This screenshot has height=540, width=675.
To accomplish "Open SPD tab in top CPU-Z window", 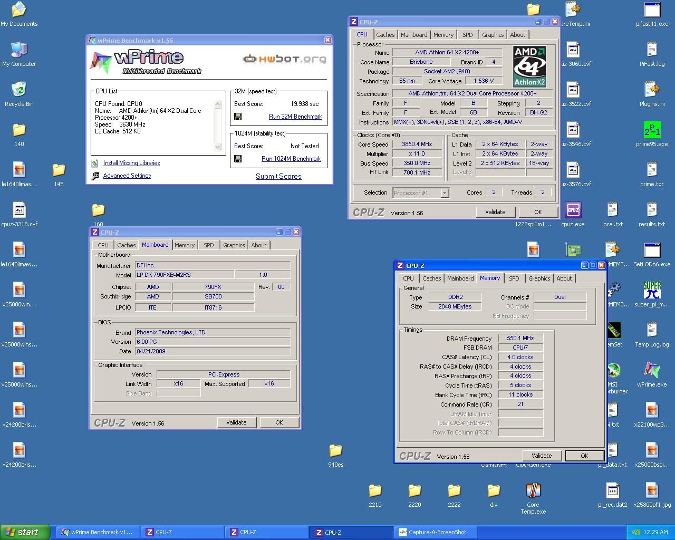I will (467, 35).
